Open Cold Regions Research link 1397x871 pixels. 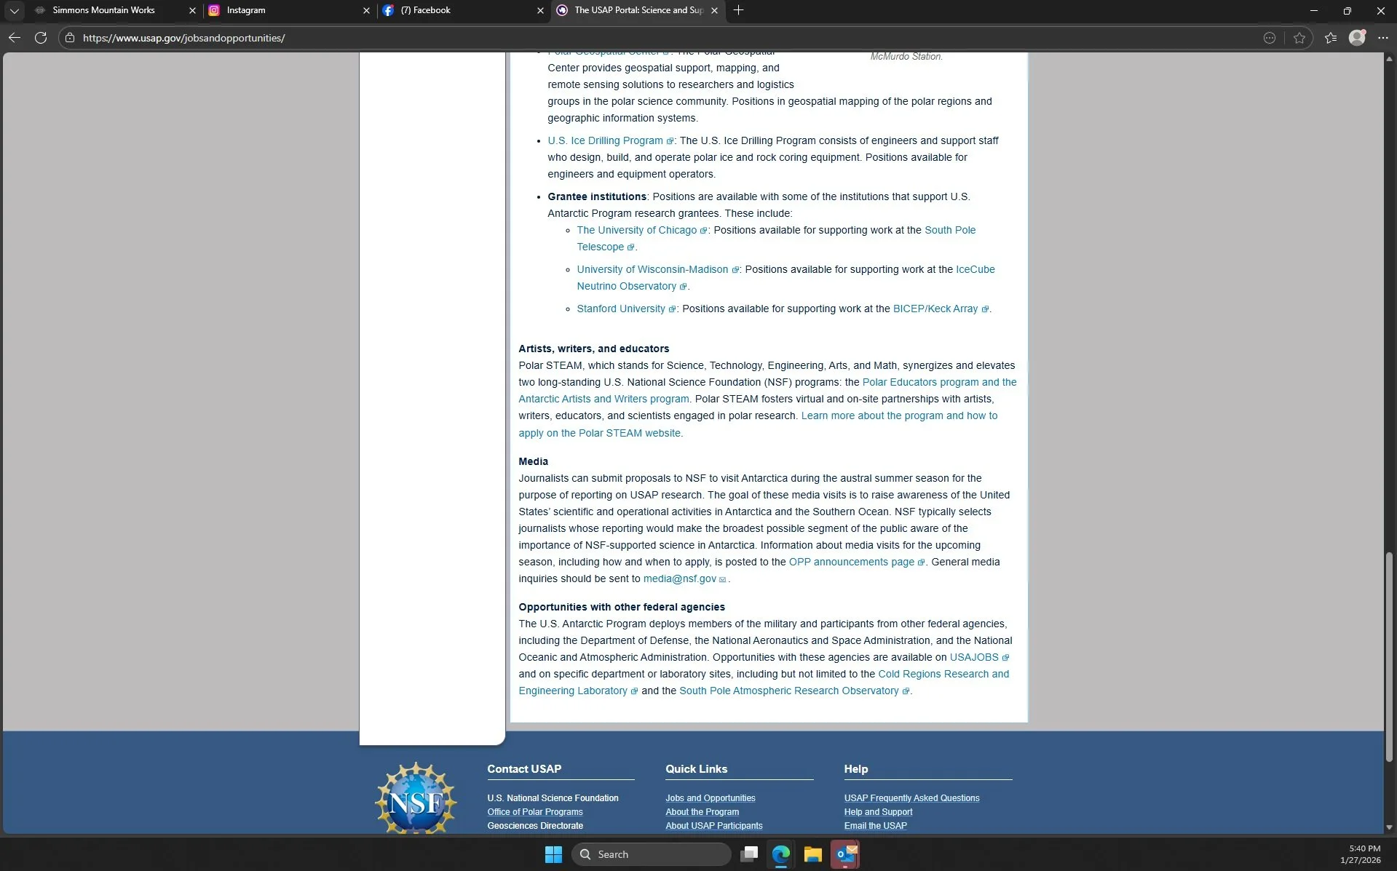pyautogui.click(x=943, y=674)
